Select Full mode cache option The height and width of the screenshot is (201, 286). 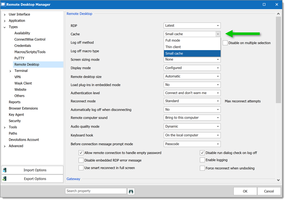(x=192, y=40)
